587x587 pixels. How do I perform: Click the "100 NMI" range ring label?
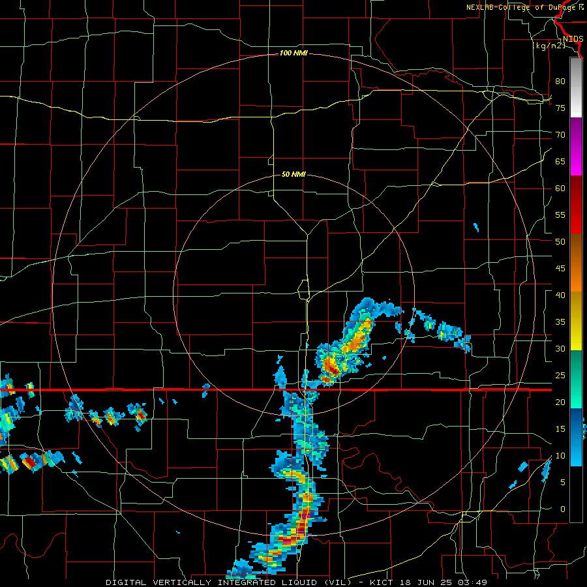[x=293, y=53]
